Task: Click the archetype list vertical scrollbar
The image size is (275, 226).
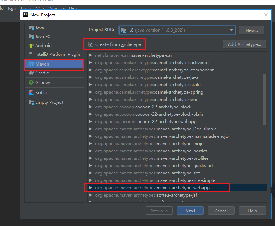Action: click(x=265, y=100)
